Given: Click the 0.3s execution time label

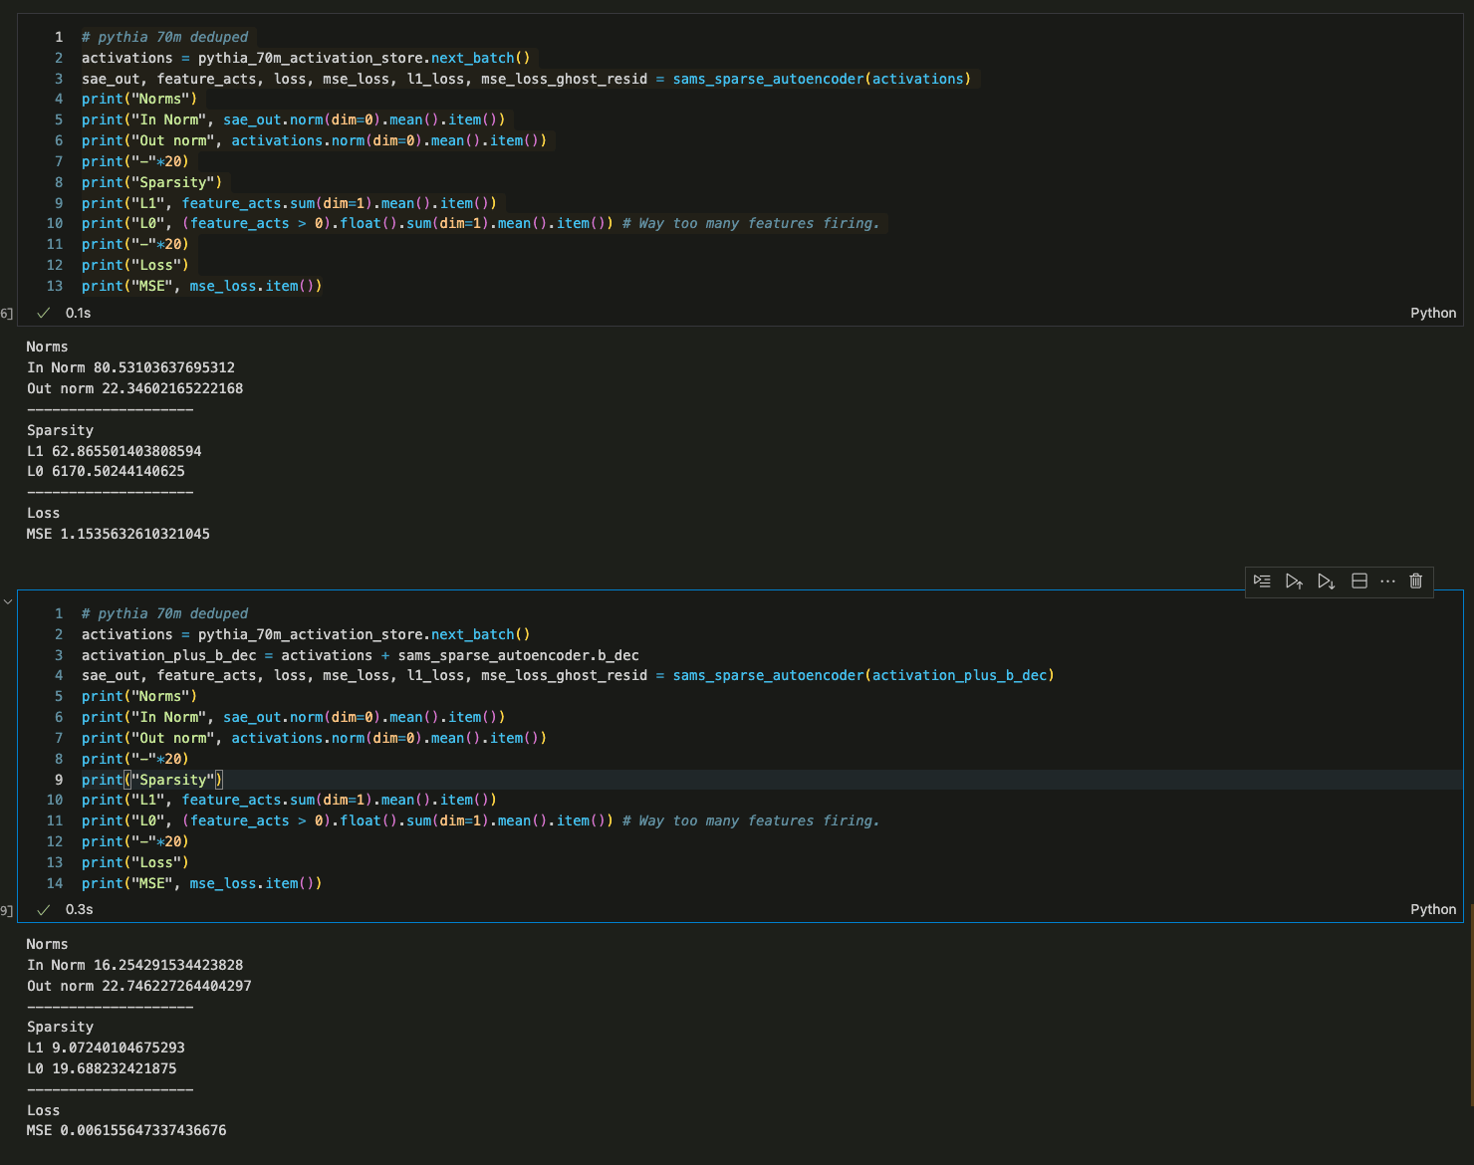Looking at the screenshot, I should 79,909.
